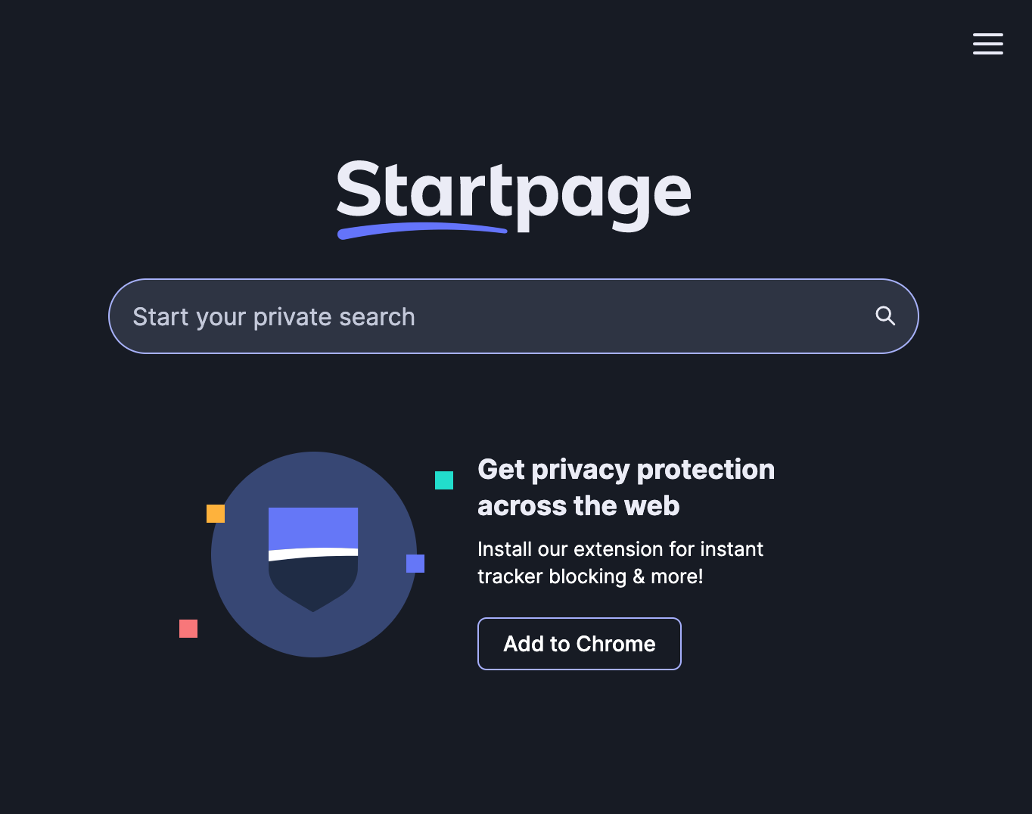Click the teal square decoration
Viewport: 1032px width, 814px height.
tap(444, 480)
